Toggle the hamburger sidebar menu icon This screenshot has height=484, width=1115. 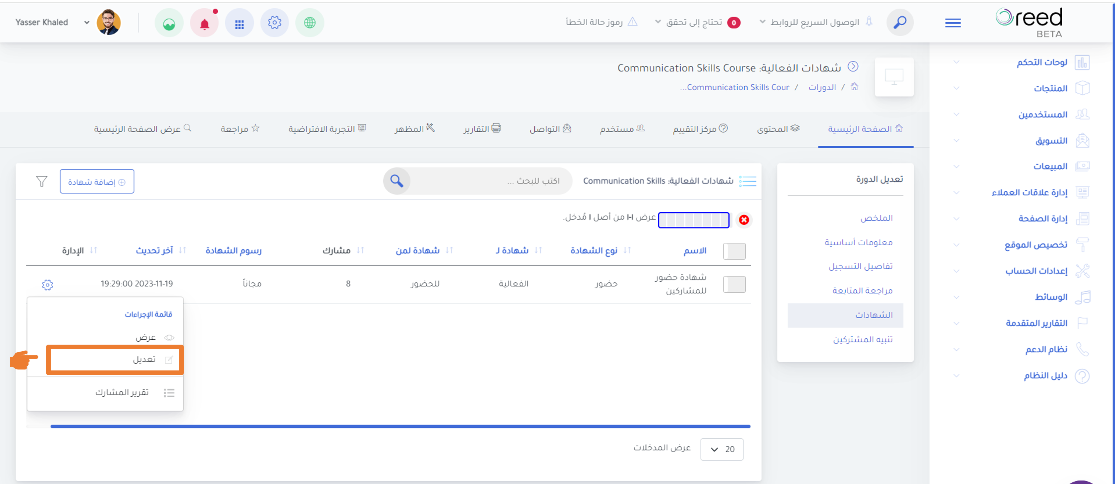[953, 23]
